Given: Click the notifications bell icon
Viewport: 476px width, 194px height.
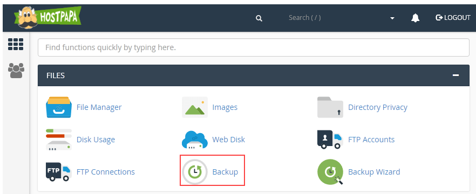Looking at the screenshot, I should coord(416,18).
